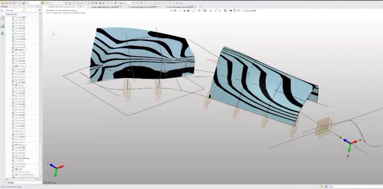Viewport: 383px width, 189px height.
Task: Toggle the Face7 checkbox in feature tree
Action: (13, 169)
